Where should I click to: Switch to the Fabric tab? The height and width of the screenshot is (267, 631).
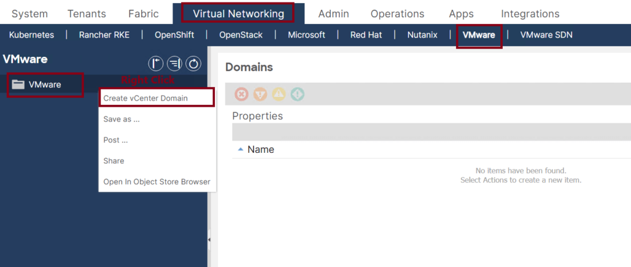click(x=144, y=14)
